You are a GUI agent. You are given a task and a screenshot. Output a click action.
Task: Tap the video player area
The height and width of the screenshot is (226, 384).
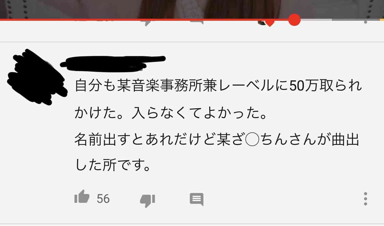tap(192, 9)
